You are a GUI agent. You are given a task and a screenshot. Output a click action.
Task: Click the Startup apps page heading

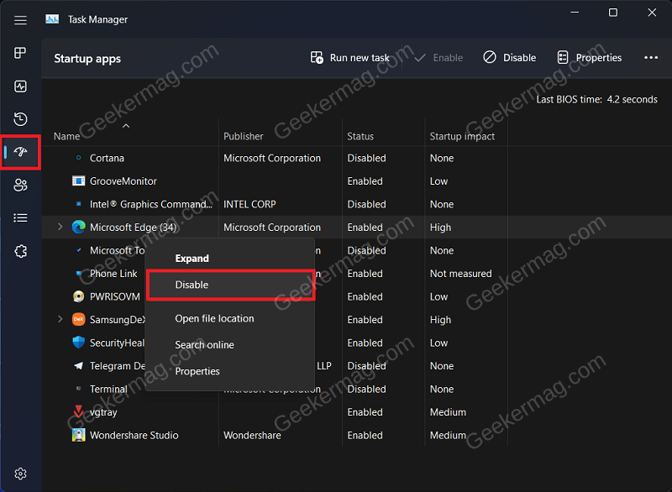[87, 59]
